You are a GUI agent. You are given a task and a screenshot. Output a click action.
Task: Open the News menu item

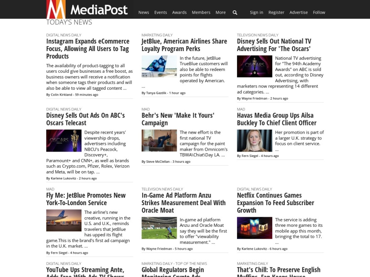[143, 12]
